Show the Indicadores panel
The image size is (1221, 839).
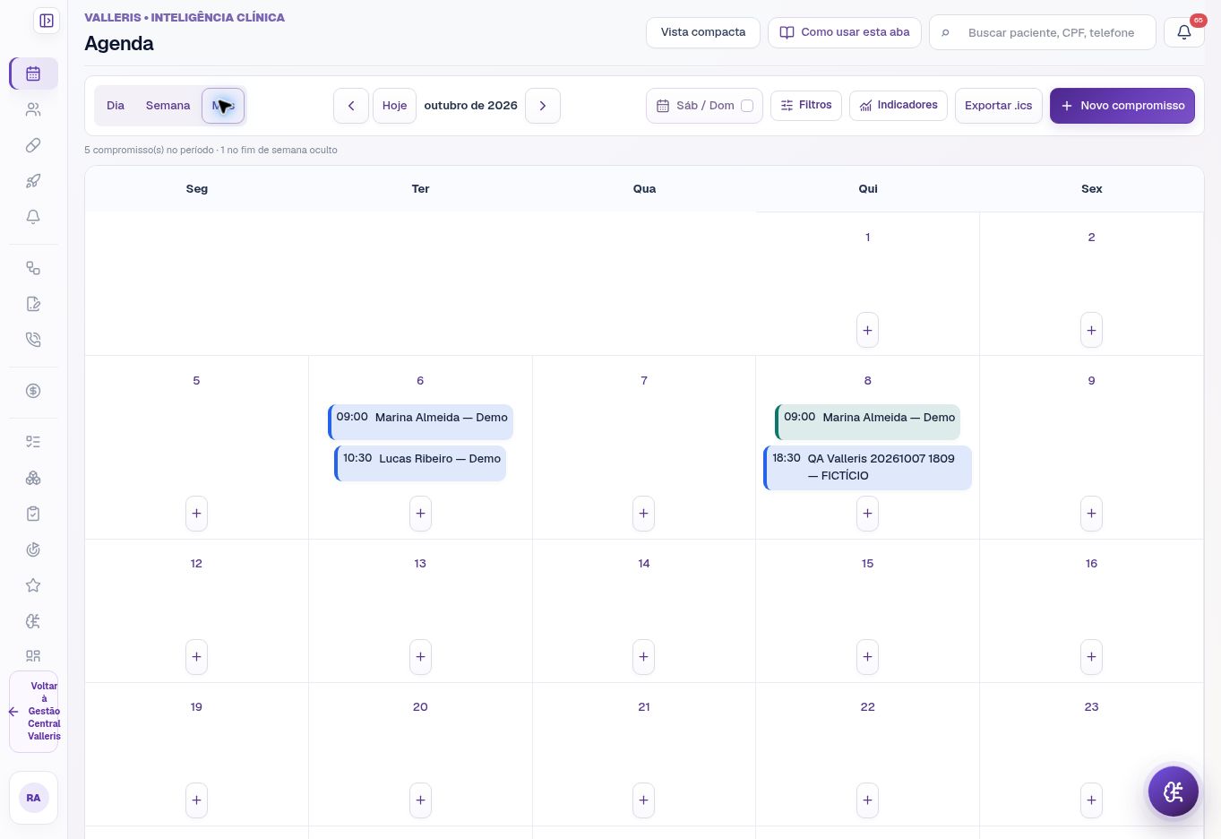point(899,105)
